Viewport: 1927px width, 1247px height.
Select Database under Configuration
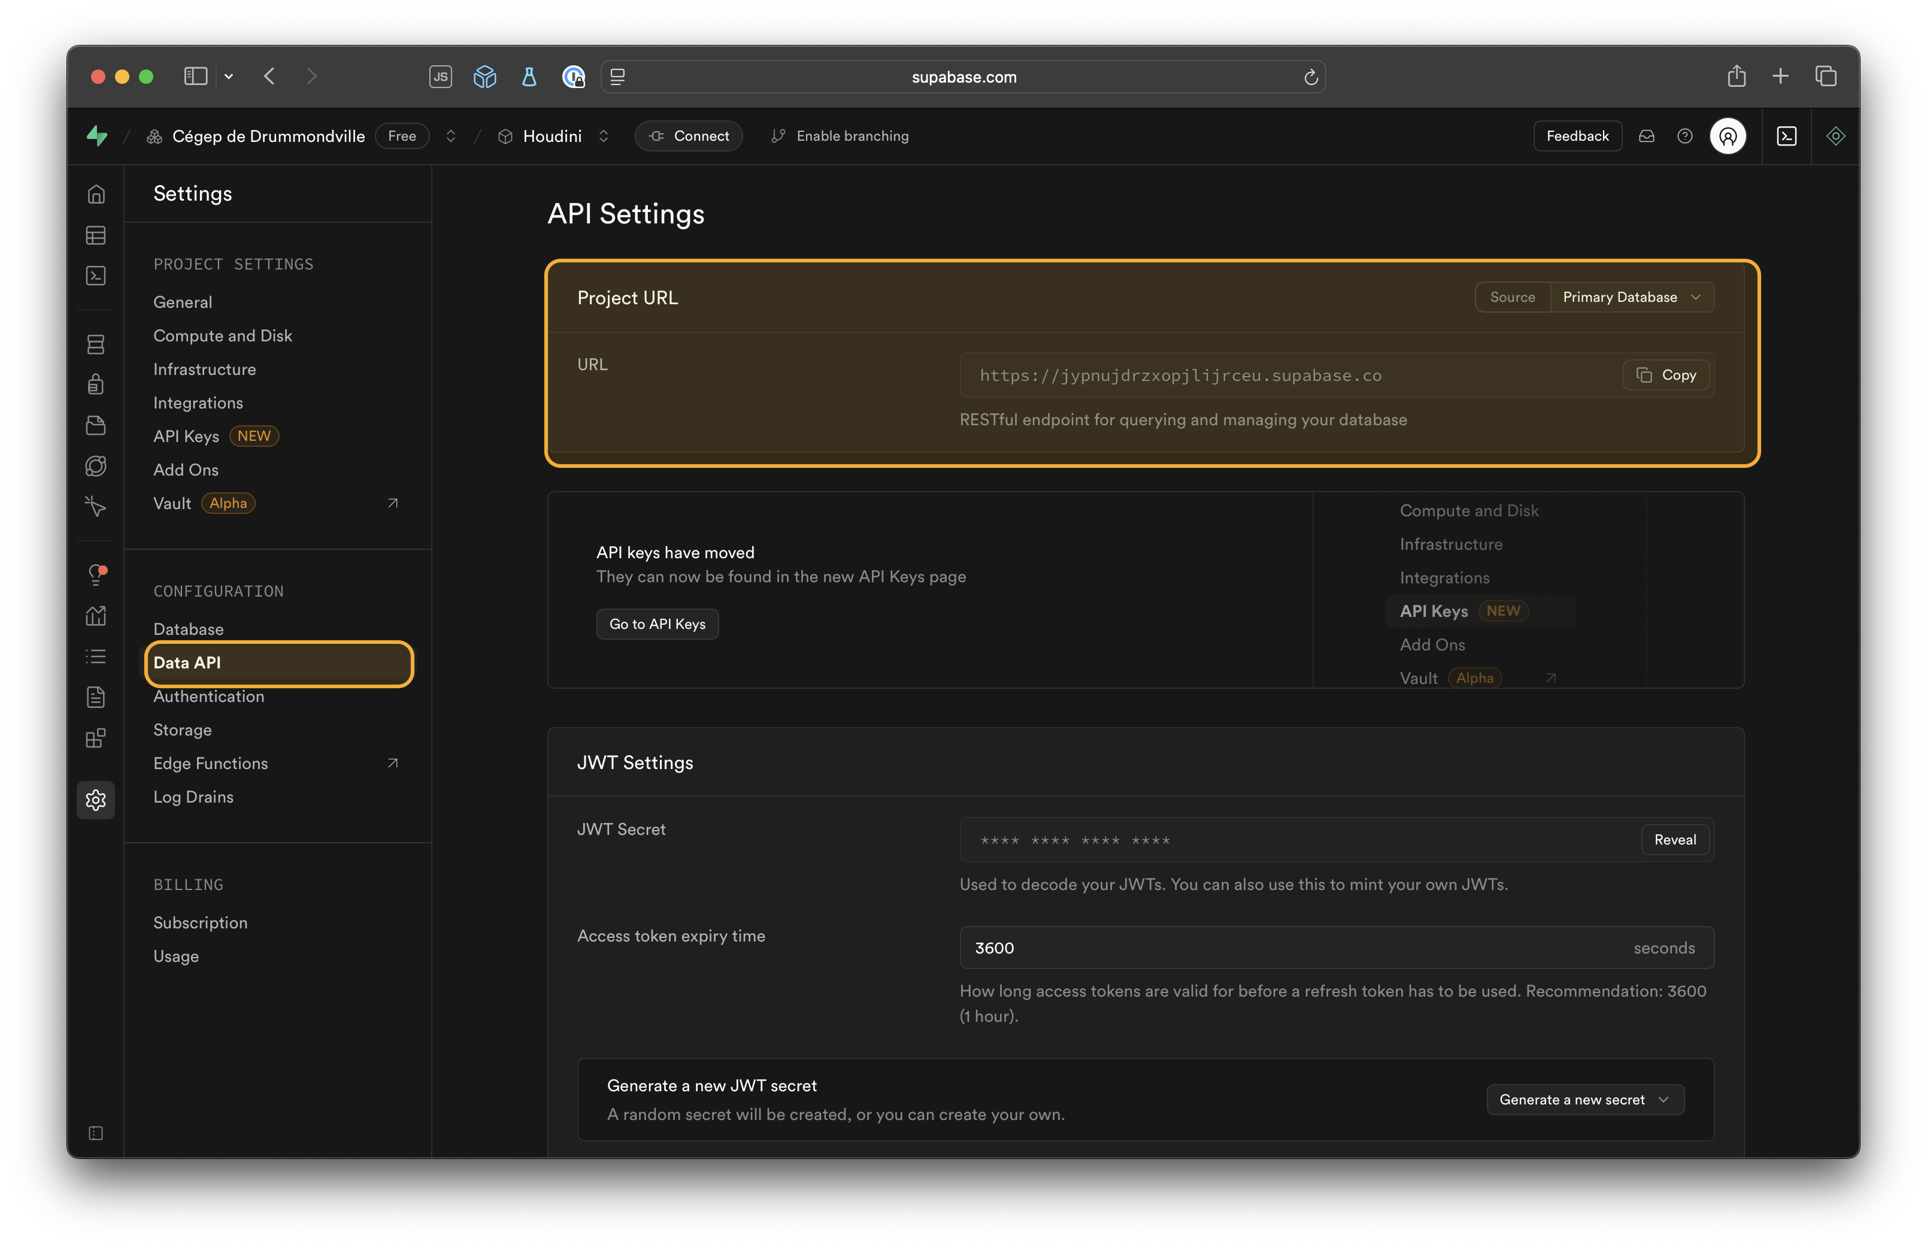pyautogui.click(x=189, y=629)
